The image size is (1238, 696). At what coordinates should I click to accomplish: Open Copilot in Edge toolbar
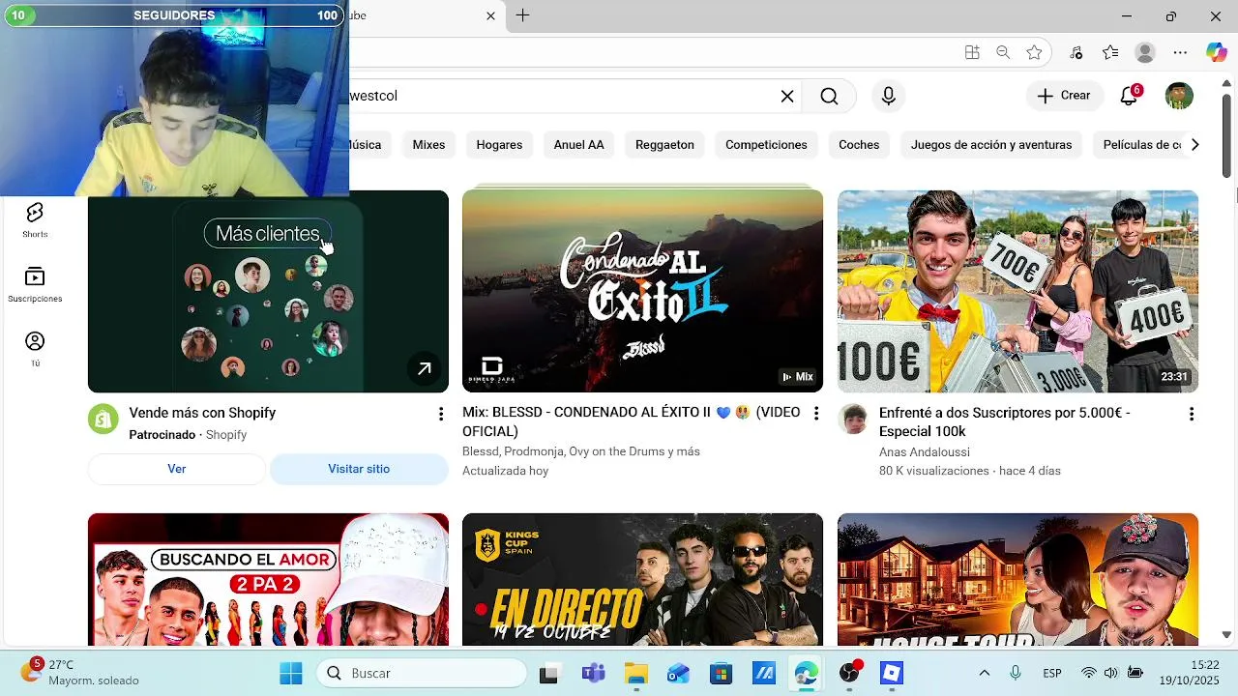click(1216, 52)
